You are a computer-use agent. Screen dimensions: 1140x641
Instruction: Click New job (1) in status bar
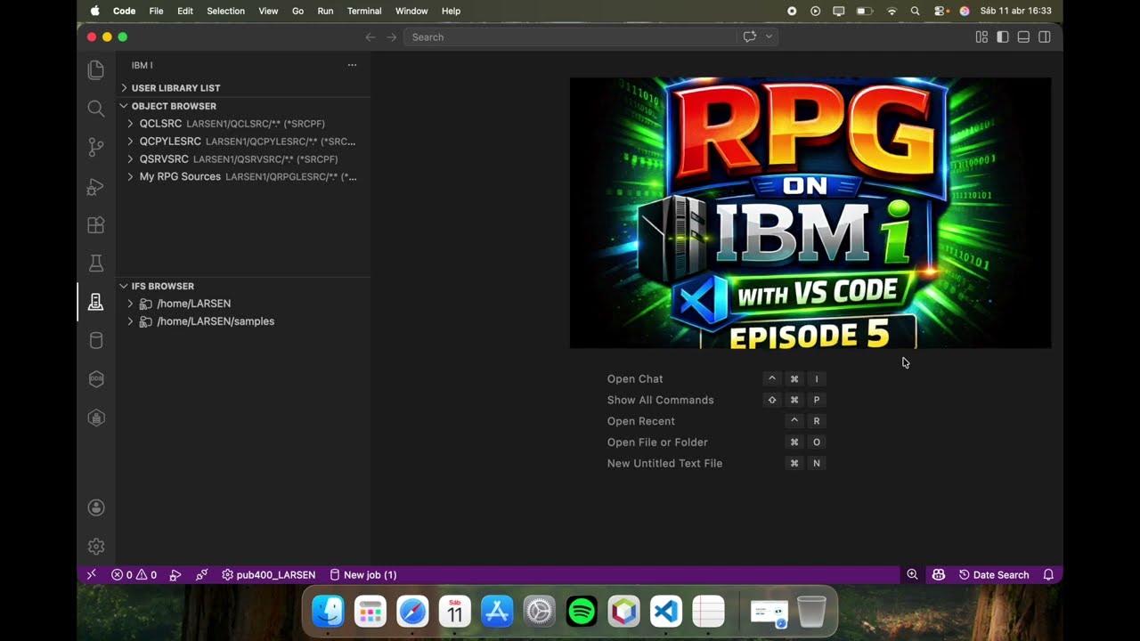pos(362,575)
